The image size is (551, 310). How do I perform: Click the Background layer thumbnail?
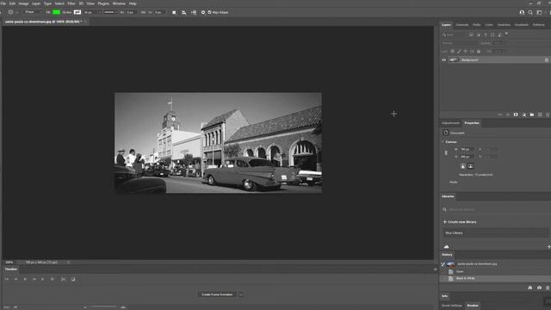click(454, 60)
